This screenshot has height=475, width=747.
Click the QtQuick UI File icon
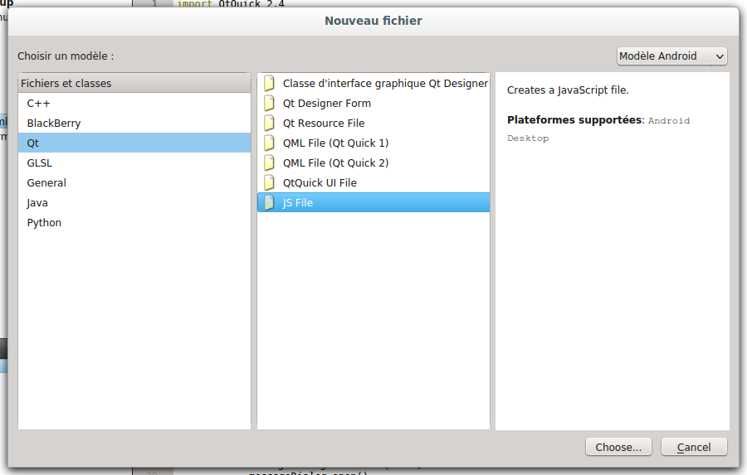(x=269, y=183)
